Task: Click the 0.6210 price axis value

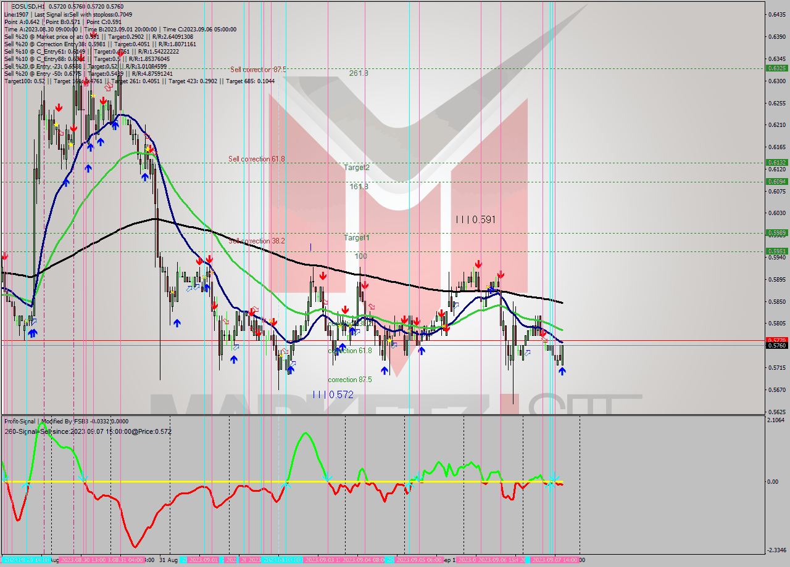Action: [776, 125]
